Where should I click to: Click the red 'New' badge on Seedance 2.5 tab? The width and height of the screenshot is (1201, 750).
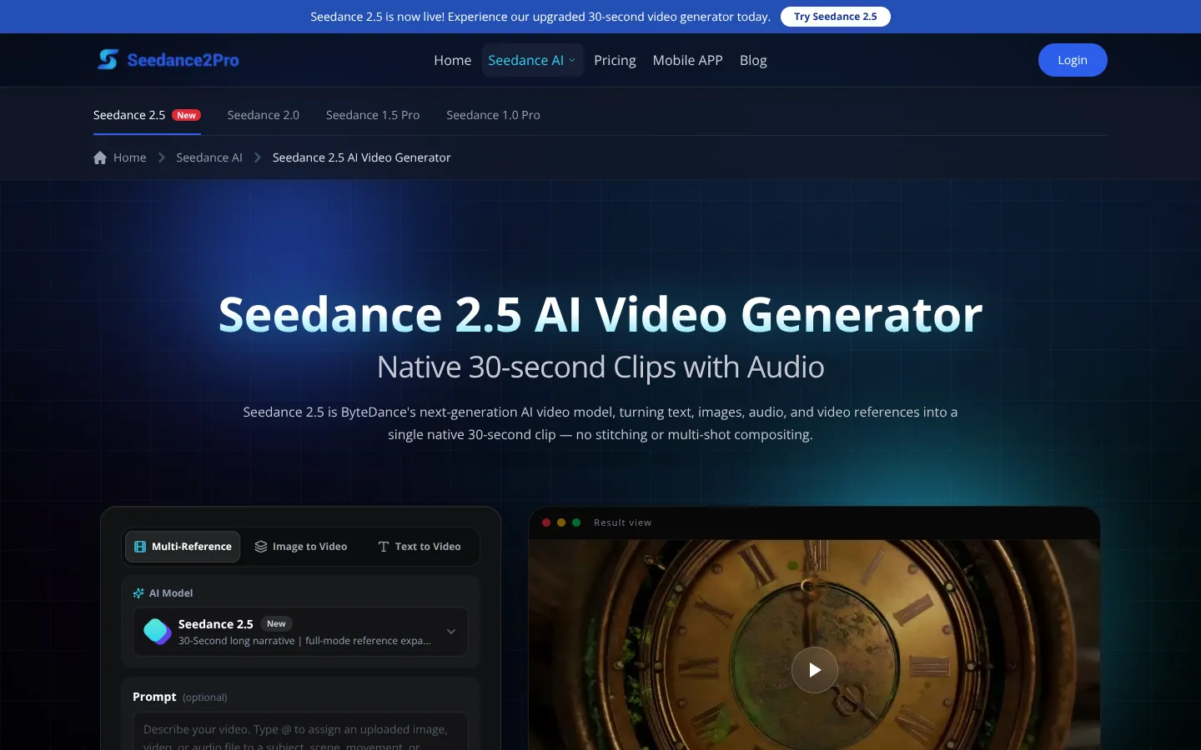(187, 115)
